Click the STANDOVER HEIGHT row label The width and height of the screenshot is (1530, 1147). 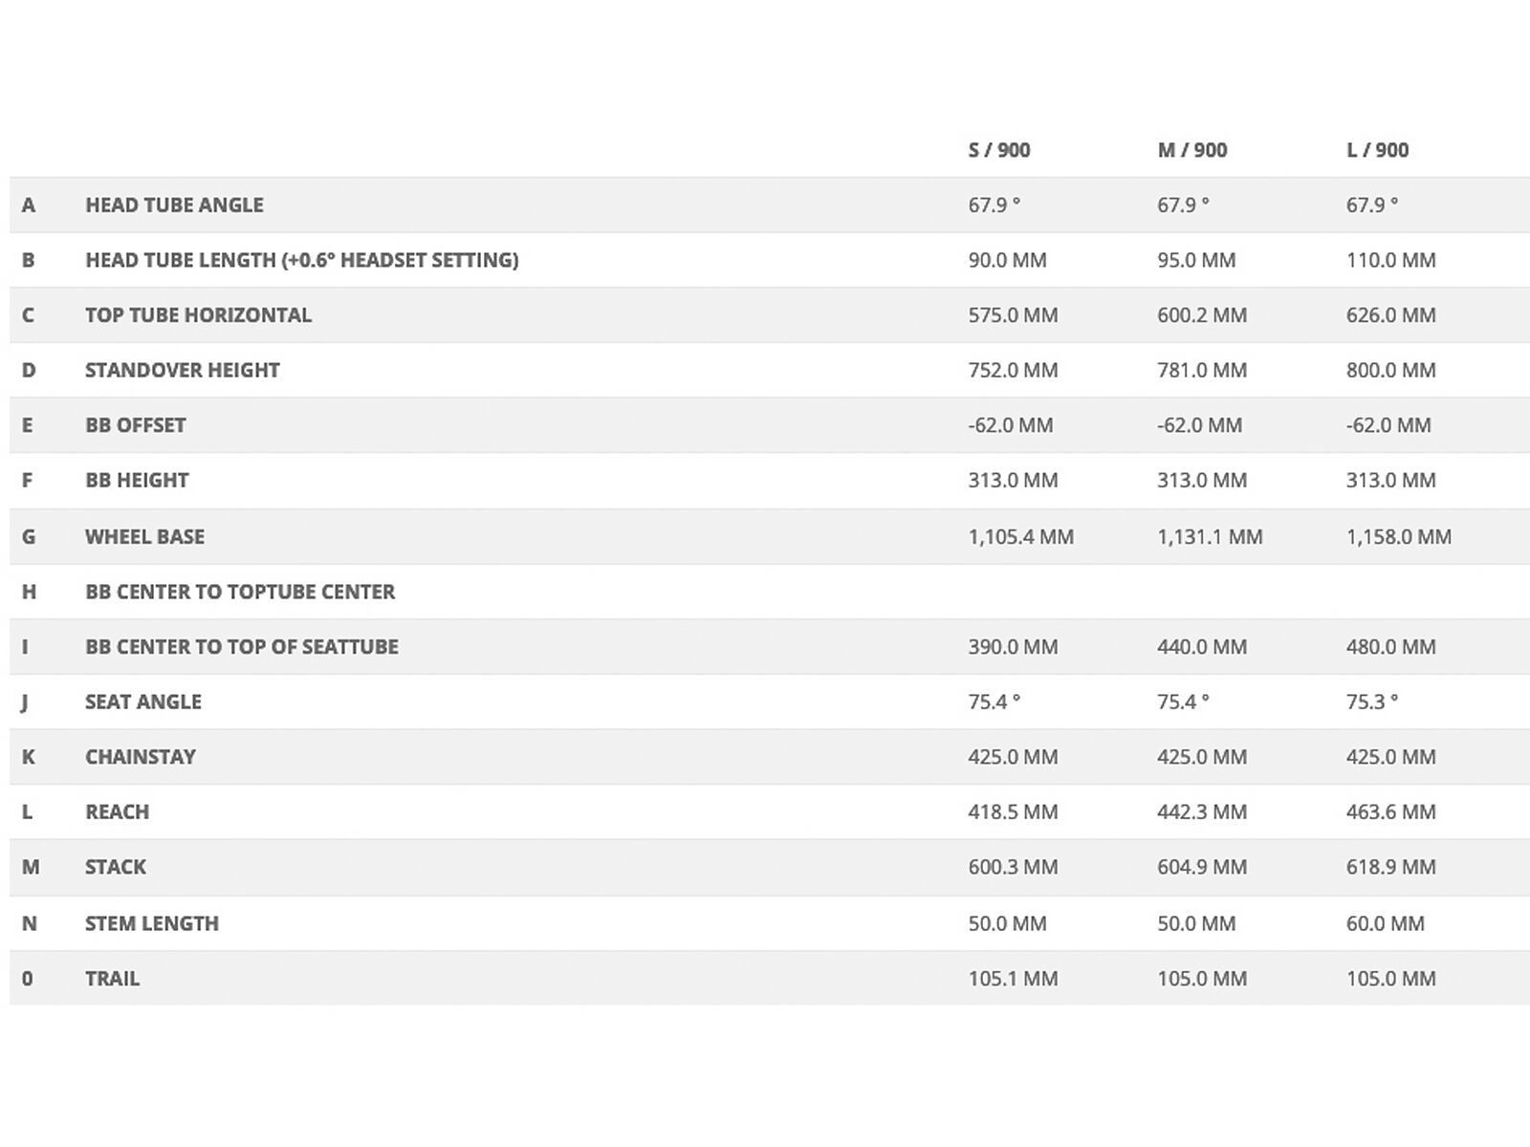[x=182, y=370]
